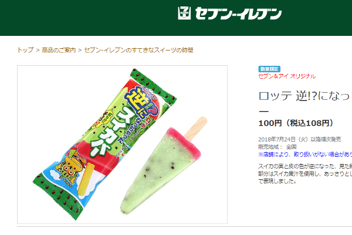Image resolution: width=352 pixels, height=235 pixels.
Task: Click the 販売地域 全国 text
Action: pos(277,147)
